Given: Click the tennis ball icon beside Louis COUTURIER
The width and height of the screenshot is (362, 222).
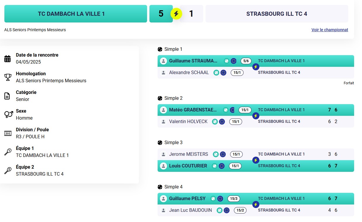Looking at the screenshot, I should click(x=215, y=166).
